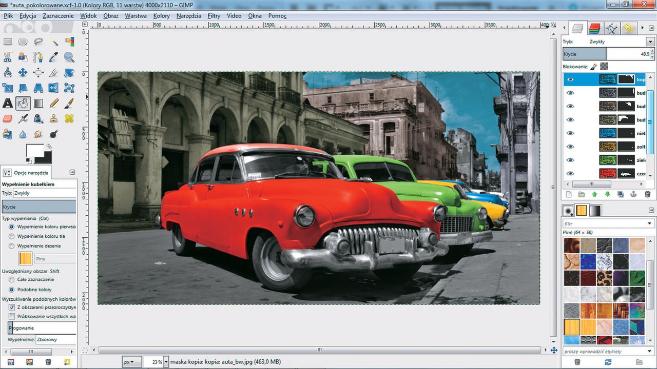Viewport: 657px width, 369px height.
Task: Hide the 'ziel' green layer
Action: click(x=570, y=160)
